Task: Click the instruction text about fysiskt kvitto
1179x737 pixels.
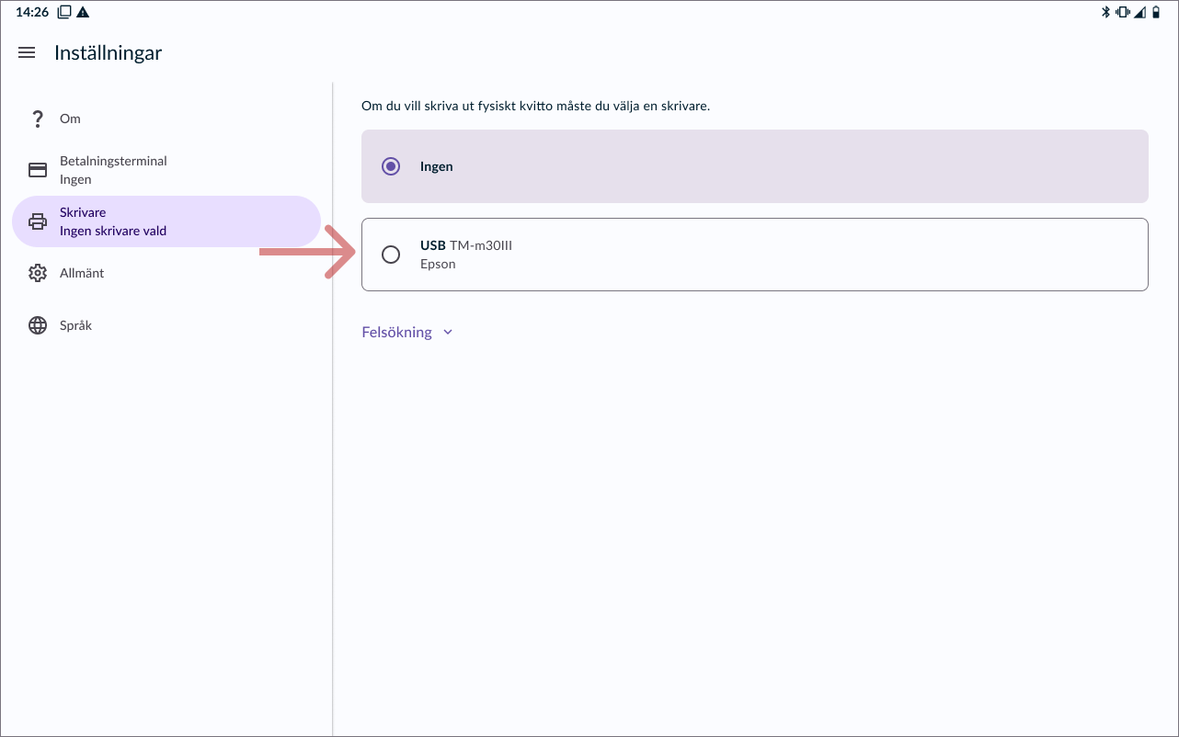Action: 535,107
